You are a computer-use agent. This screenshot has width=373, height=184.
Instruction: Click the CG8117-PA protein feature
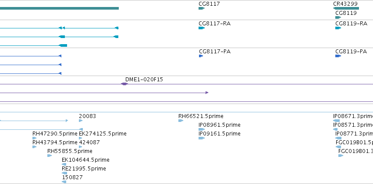click(201, 56)
